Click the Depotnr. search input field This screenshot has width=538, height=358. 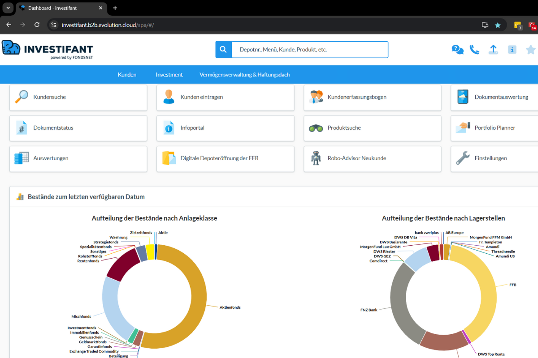pos(309,49)
